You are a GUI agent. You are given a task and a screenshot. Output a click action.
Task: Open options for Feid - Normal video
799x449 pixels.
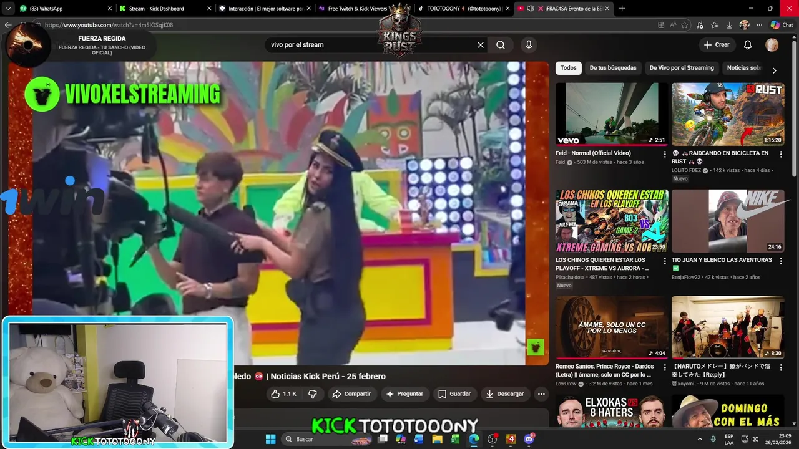tap(665, 154)
